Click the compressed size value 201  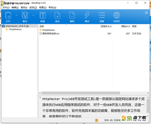(x=109, y=34)
